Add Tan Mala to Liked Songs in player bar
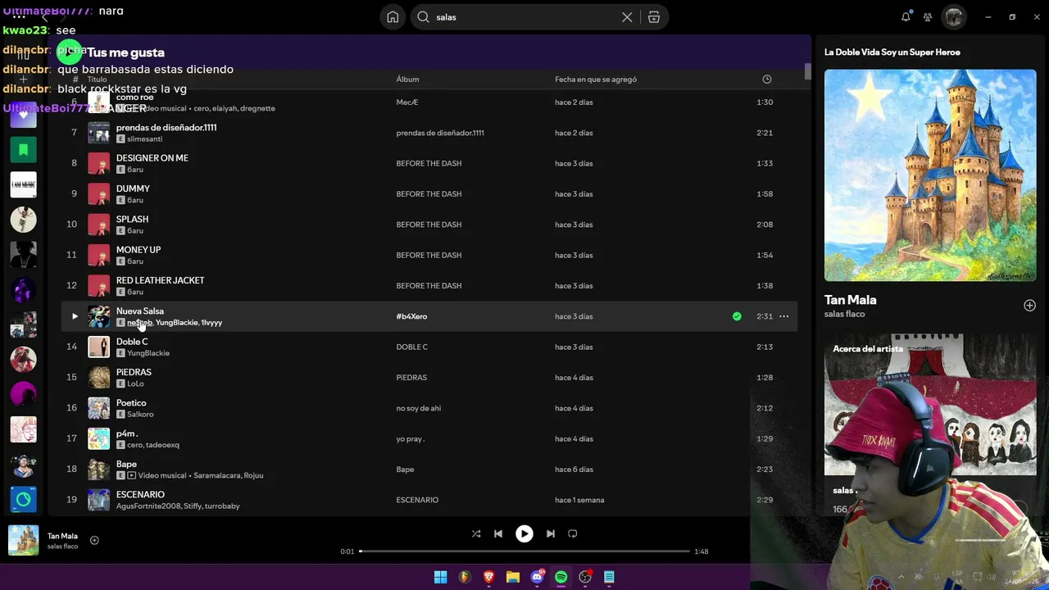 point(94,540)
